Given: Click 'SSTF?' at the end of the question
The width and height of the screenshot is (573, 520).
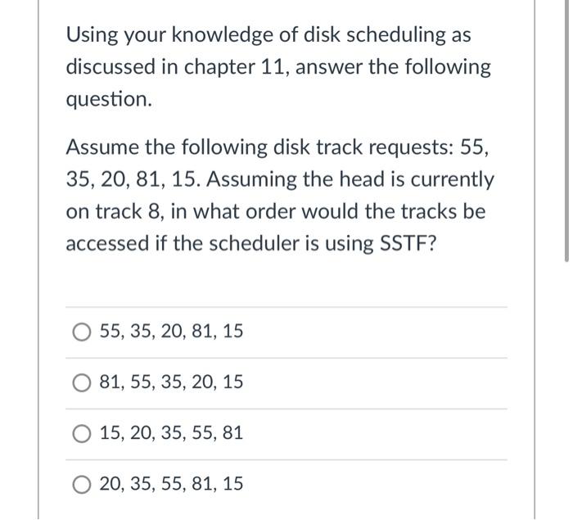Looking at the screenshot, I should pos(408,243).
